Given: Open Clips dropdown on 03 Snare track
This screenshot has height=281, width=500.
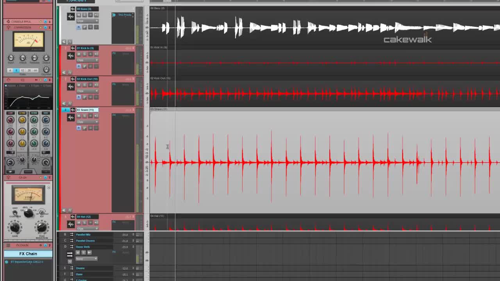Looking at the screenshot, I should (x=87, y=122).
